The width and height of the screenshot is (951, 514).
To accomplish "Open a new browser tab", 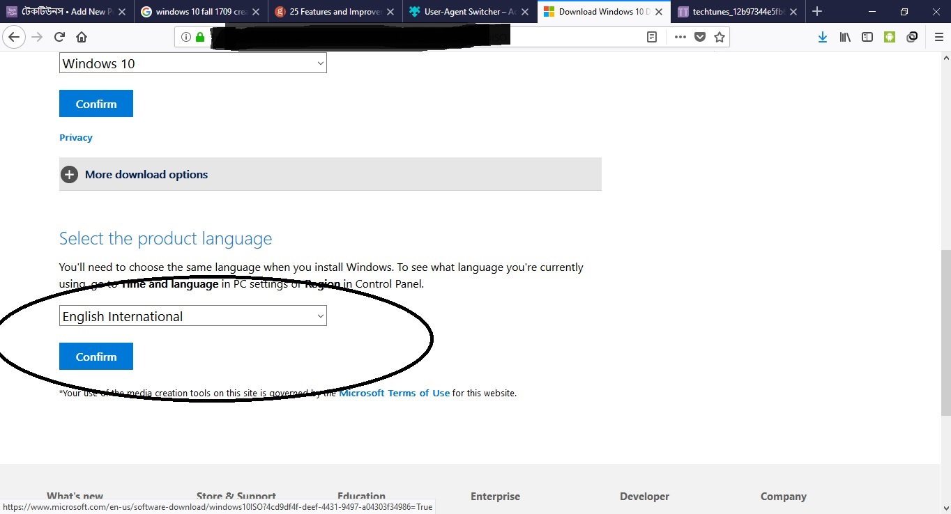I will [817, 11].
